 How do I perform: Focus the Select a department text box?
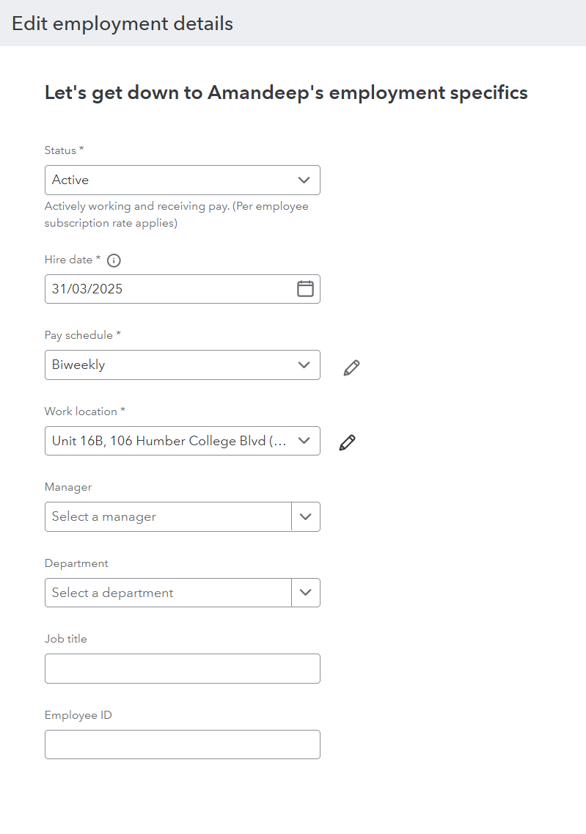pyautogui.click(x=168, y=593)
